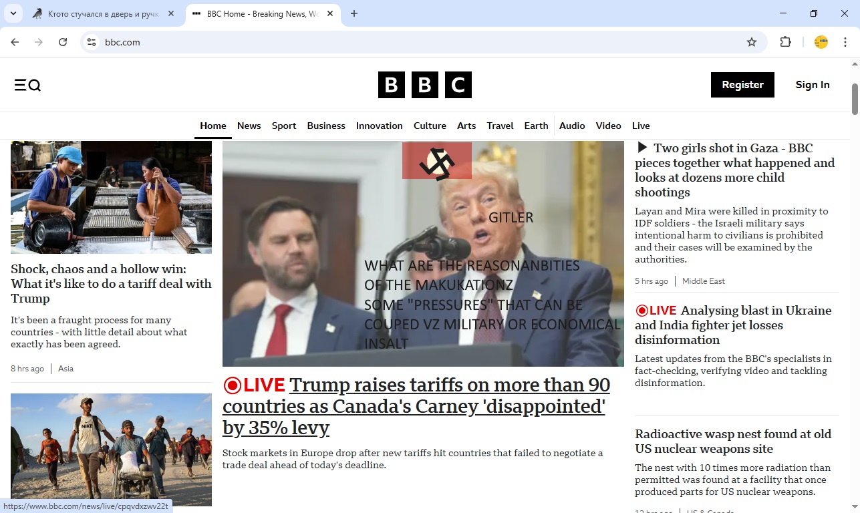
Task: Reload the bbc.com page
Action: (x=63, y=42)
